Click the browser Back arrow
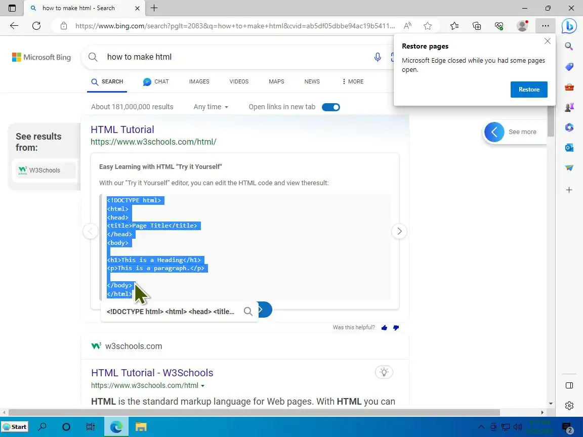This screenshot has height=437, width=583. tap(14, 26)
